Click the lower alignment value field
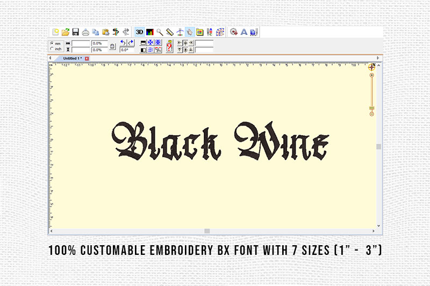The width and height of the screenshot is (430, 286). (x=204, y=50)
